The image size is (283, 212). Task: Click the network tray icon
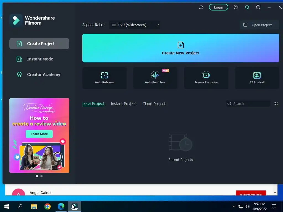coord(241,206)
